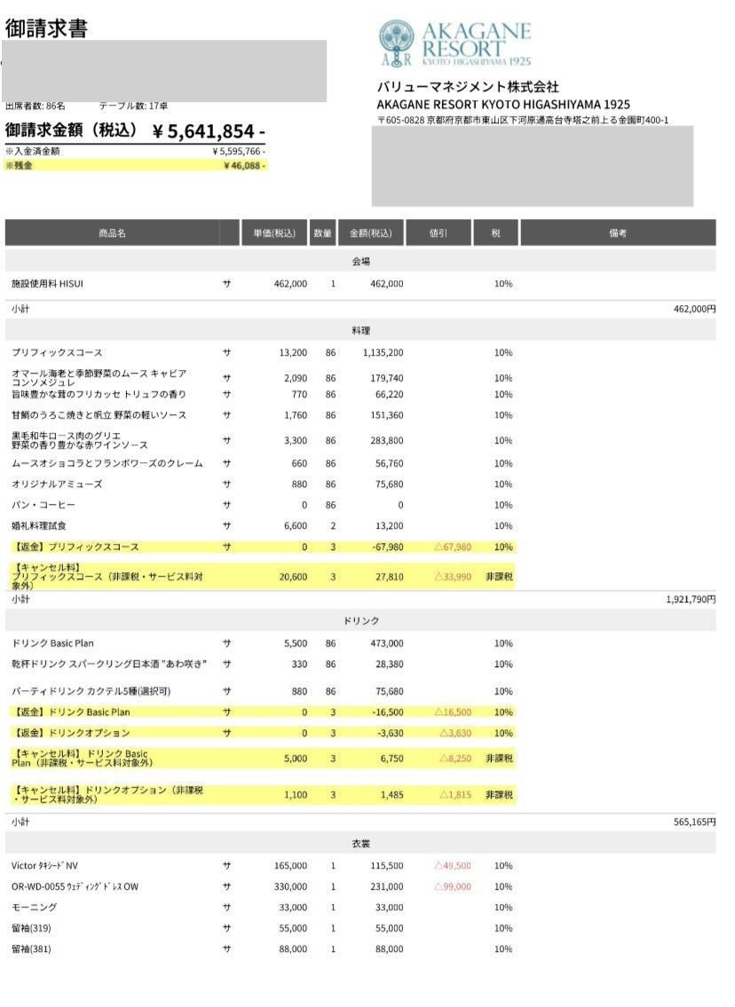Click the 565,165円 drink subtotal

(694, 822)
